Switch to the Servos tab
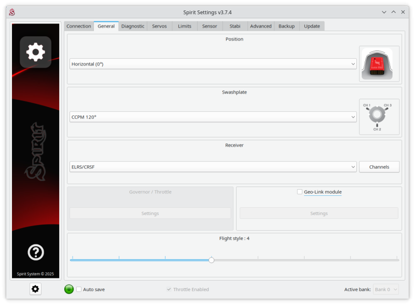The height and width of the screenshot is (305, 415). point(159,26)
